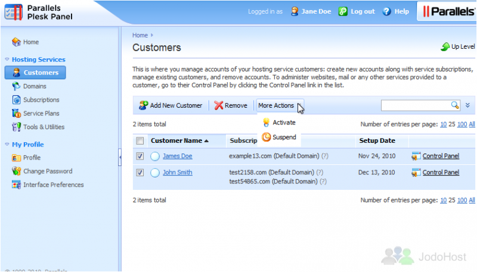Click in the customer search input field
477x272 pixels.
(416, 105)
